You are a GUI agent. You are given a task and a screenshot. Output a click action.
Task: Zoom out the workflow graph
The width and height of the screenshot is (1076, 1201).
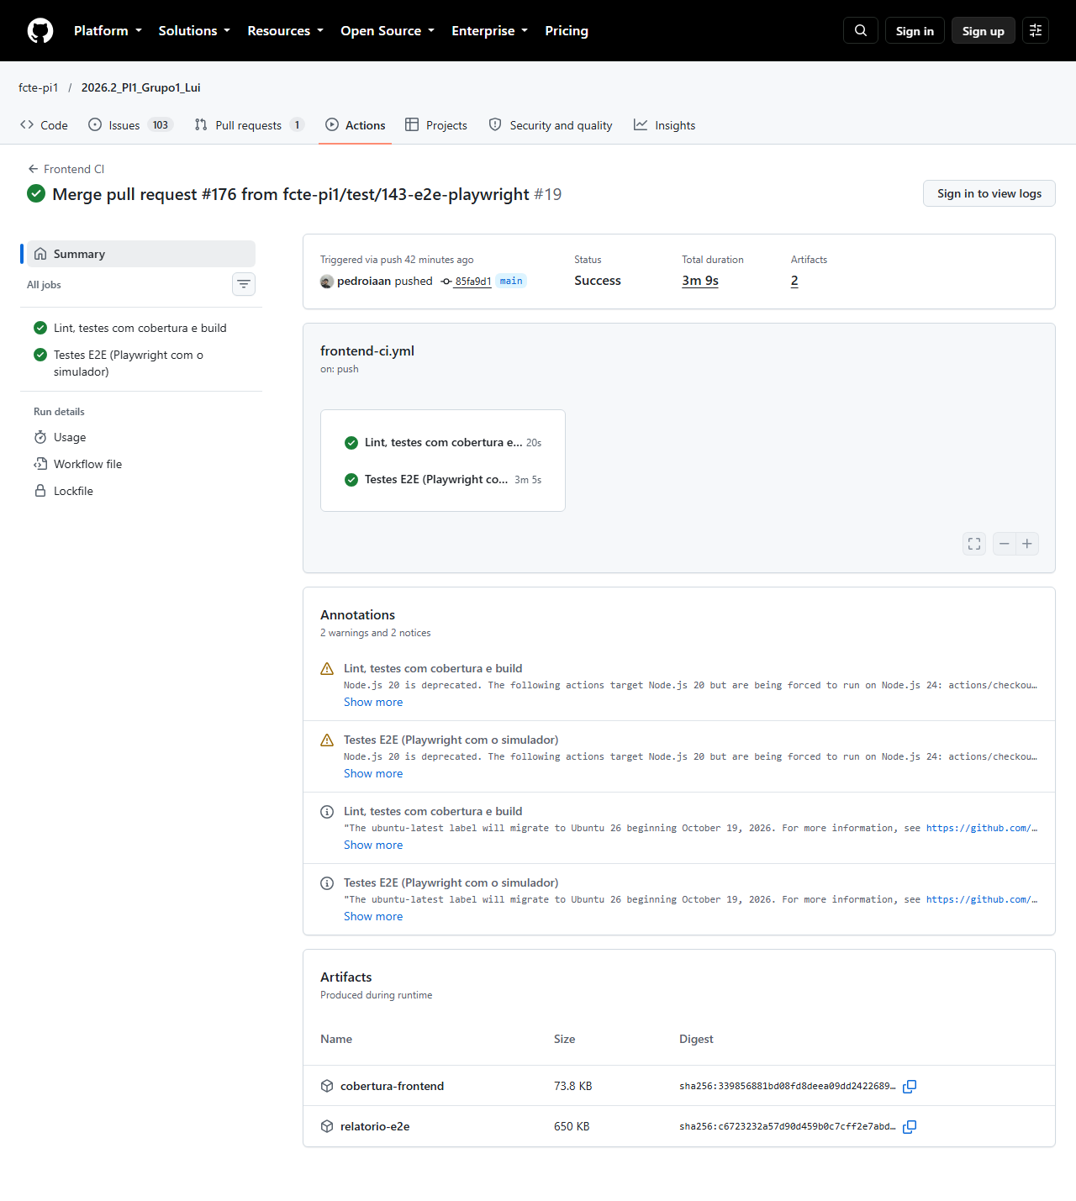coord(1005,544)
